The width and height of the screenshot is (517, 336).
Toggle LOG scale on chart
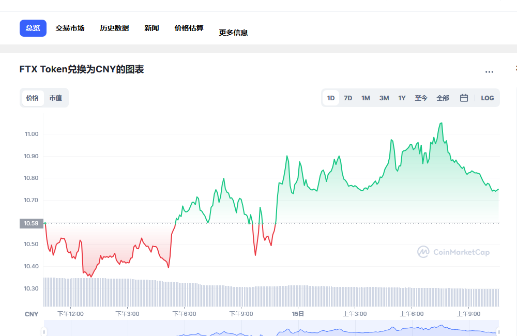pyautogui.click(x=488, y=98)
